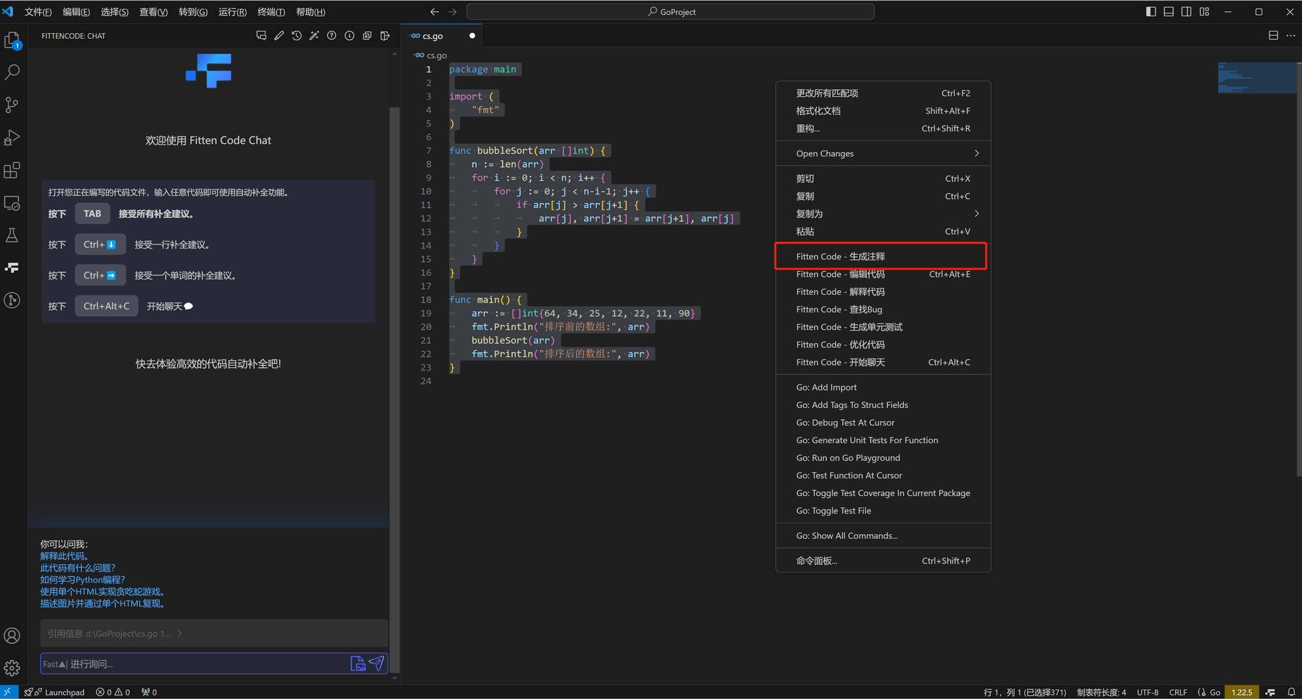Click the GoProject command center search box

click(671, 12)
